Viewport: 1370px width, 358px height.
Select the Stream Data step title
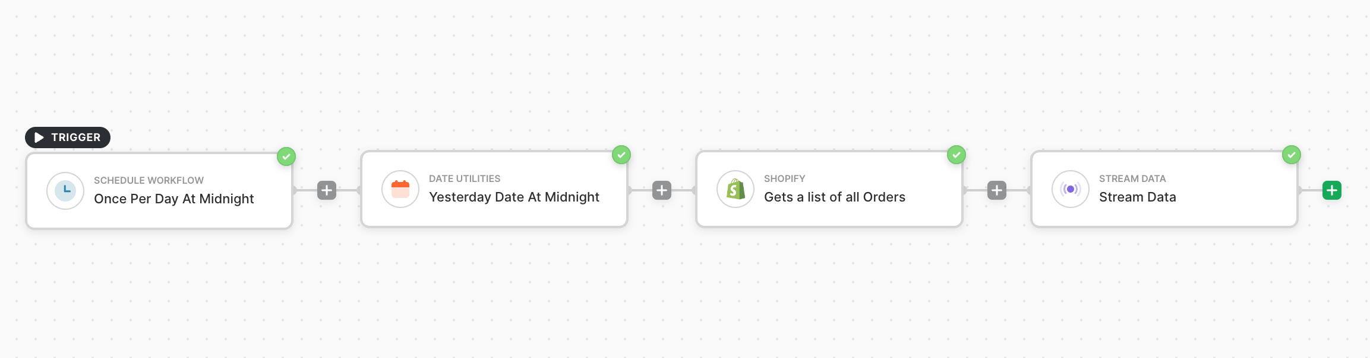(x=1137, y=197)
